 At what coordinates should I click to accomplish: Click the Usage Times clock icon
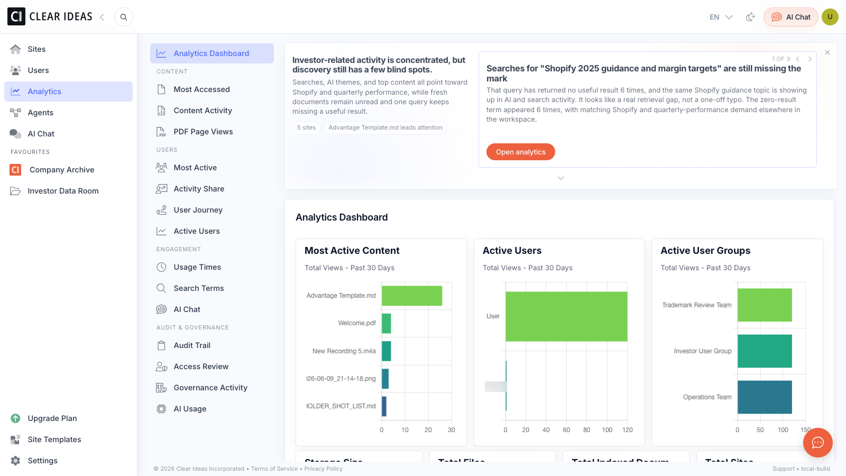click(161, 267)
